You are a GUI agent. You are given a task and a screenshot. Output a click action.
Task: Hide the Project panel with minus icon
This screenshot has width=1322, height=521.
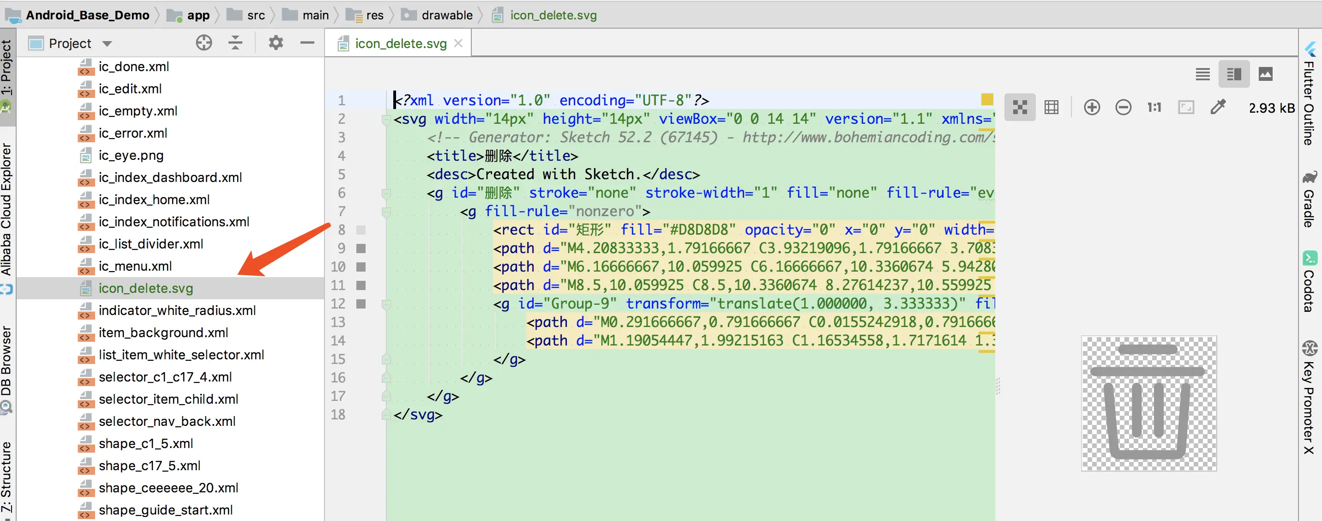click(x=307, y=42)
